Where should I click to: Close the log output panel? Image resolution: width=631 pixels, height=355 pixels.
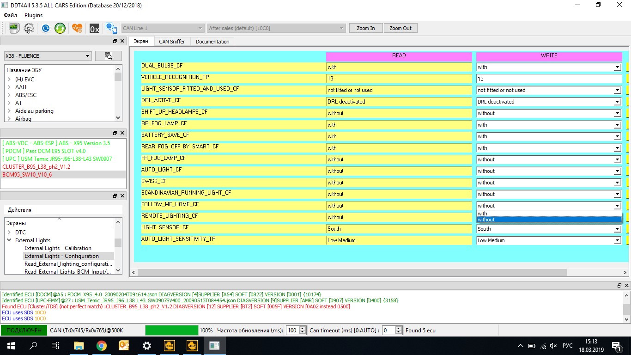tap(627, 286)
